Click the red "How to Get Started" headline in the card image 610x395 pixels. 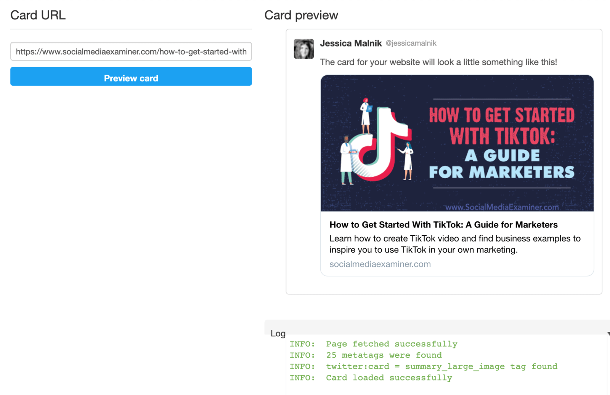(501, 115)
